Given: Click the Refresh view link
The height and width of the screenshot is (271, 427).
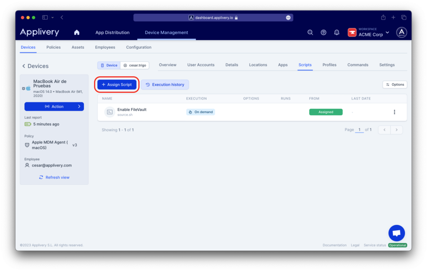Looking at the screenshot, I should point(54,177).
